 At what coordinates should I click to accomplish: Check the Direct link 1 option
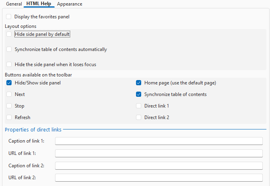[x=139, y=106]
